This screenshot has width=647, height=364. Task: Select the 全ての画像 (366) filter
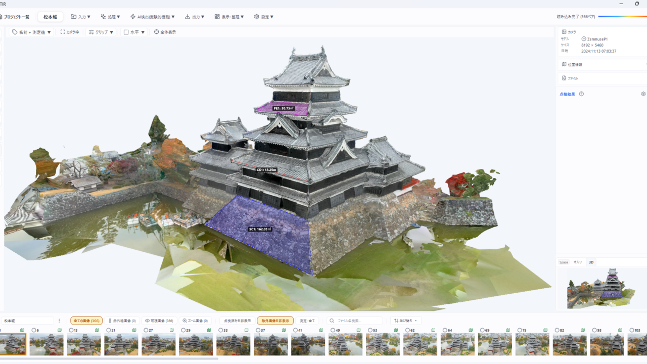point(86,321)
